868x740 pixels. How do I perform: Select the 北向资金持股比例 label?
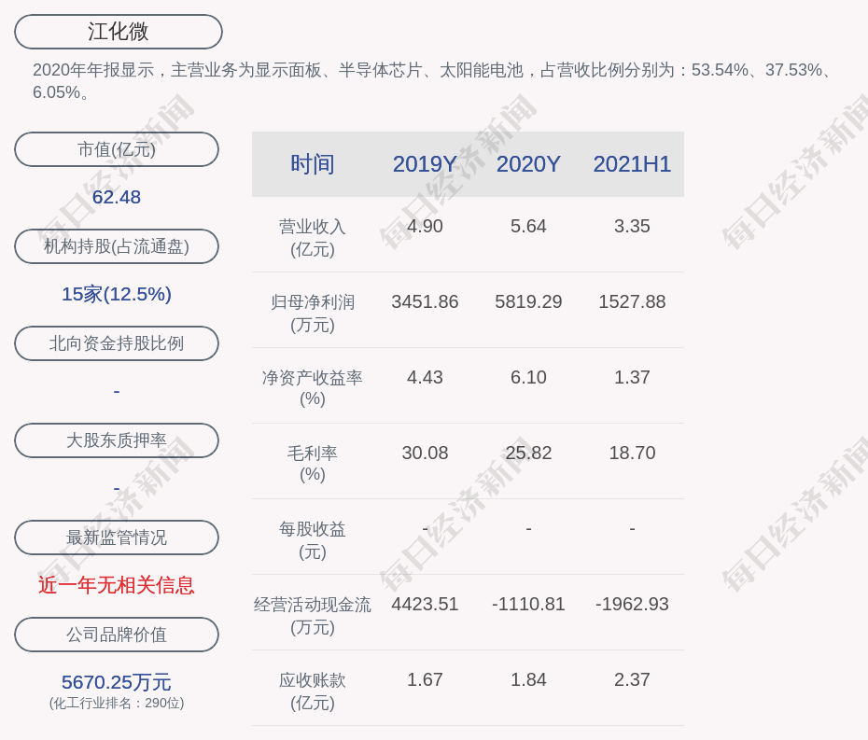[x=117, y=343]
